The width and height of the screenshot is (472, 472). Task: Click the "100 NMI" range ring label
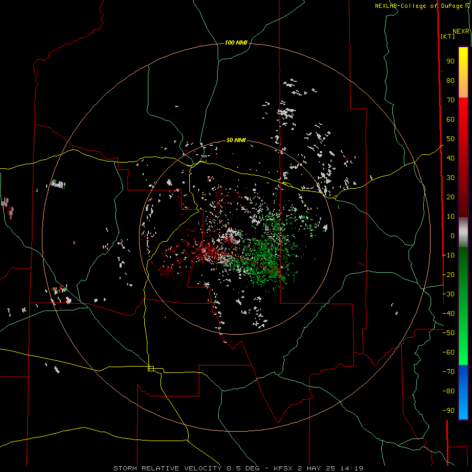pos(236,43)
